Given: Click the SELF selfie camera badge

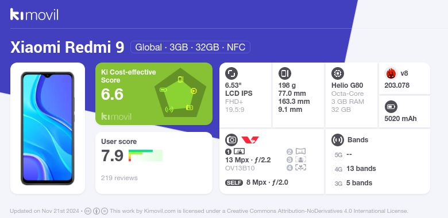Looking at the screenshot, I should point(234,182).
